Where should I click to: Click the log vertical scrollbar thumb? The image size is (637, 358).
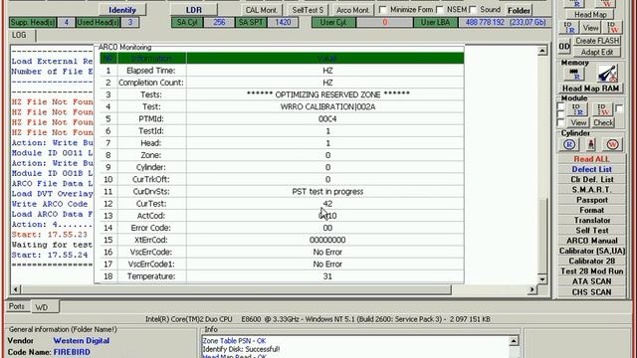coord(541,237)
